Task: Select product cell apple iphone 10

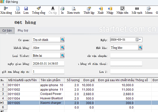Action: click(x=52, y=85)
